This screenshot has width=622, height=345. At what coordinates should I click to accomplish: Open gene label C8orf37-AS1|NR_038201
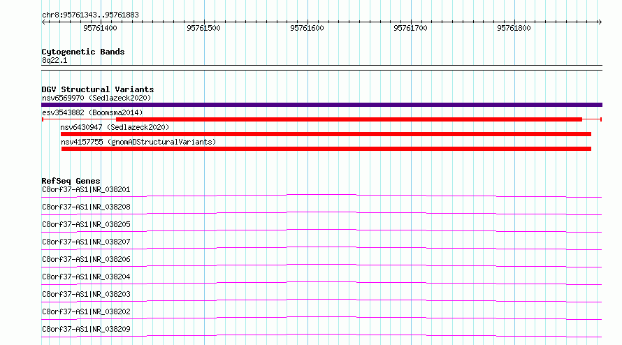pos(86,189)
